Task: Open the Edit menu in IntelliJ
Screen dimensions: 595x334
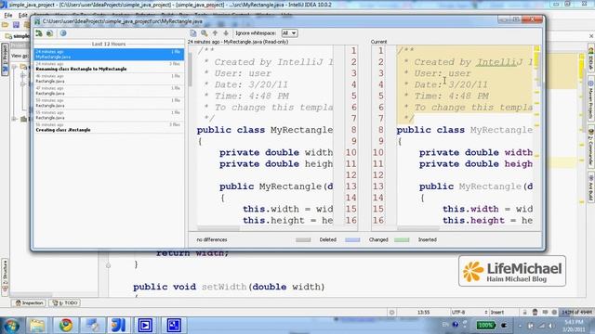Action: tap(23, 16)
